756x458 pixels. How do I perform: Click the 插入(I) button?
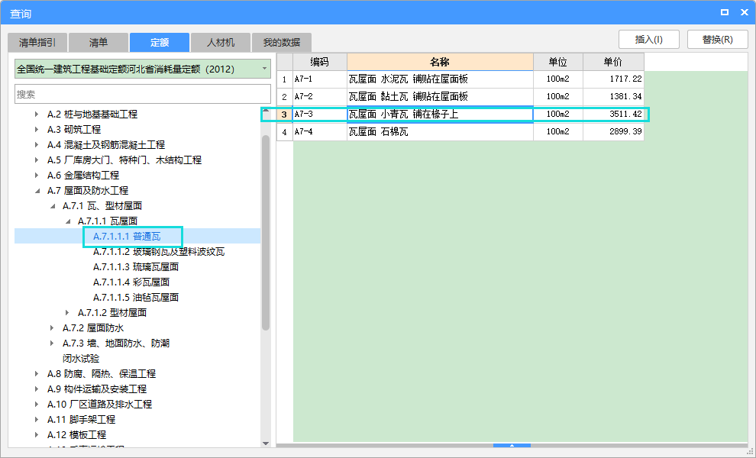tap(647, 39)
